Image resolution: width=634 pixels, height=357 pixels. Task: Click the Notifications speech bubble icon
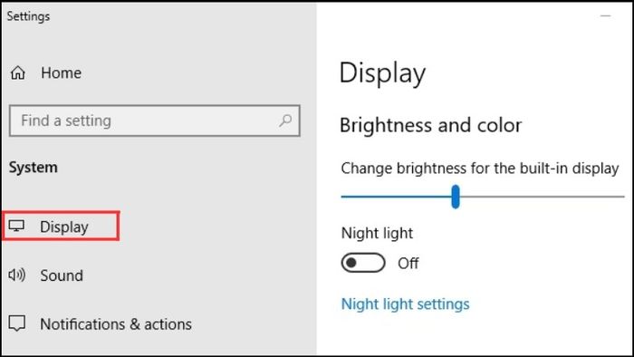[x=17, y=323]
